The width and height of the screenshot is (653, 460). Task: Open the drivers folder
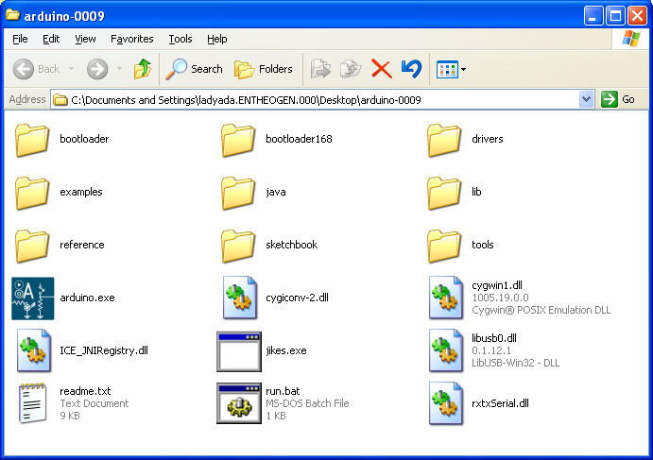444,140
